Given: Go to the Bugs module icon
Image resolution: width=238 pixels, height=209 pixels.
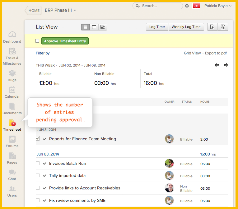Looking at the screenshot, I should [12, 76].
